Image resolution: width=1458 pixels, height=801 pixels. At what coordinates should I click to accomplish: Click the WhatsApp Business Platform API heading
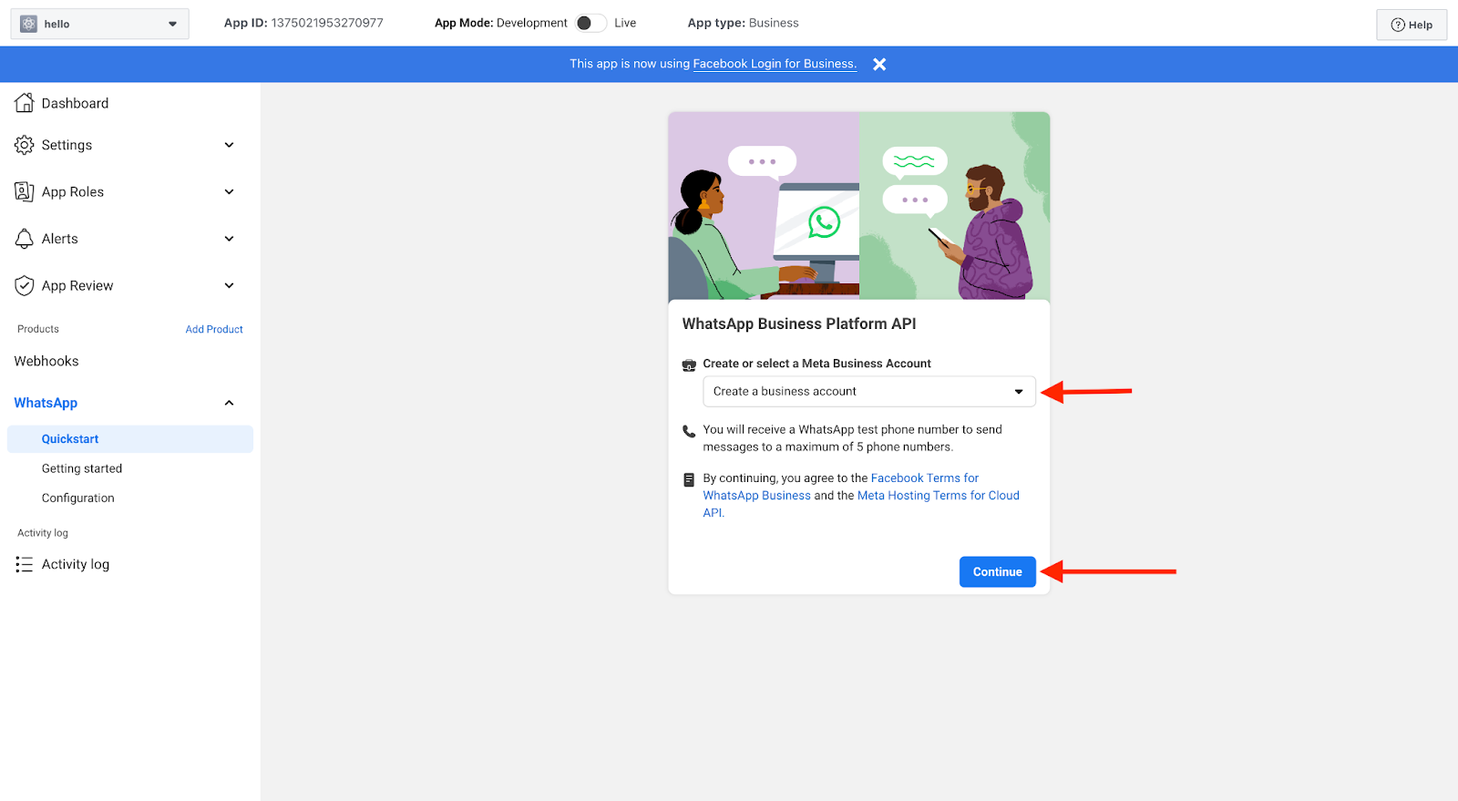799,323
